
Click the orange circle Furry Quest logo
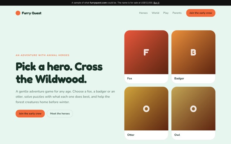pos(18,13)
